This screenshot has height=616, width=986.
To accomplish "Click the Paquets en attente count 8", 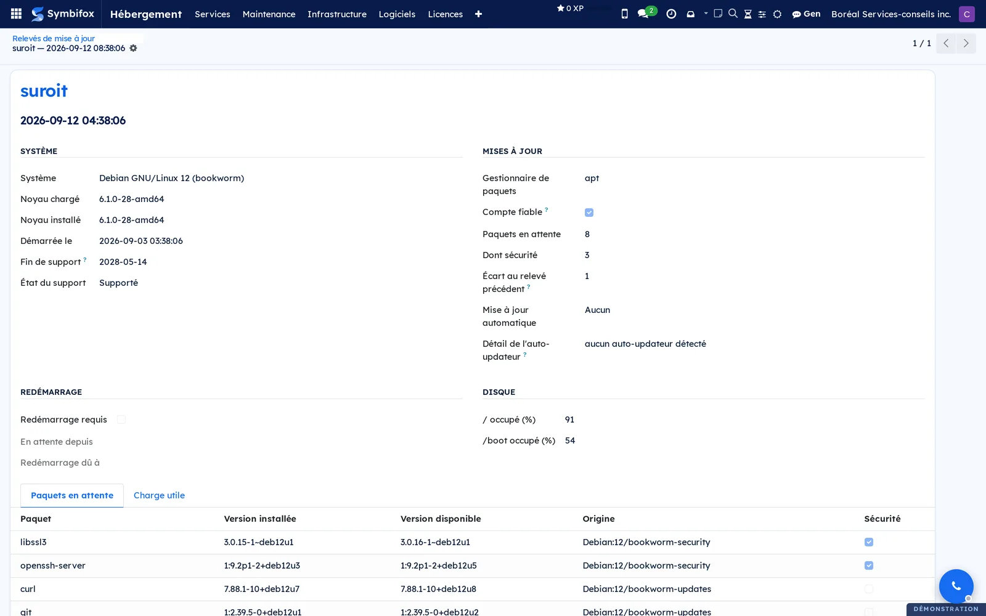I will click(x=587, y=234).
